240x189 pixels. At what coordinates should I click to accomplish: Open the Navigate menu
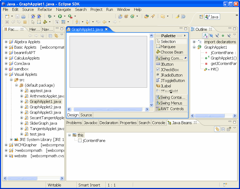point(64,10)
